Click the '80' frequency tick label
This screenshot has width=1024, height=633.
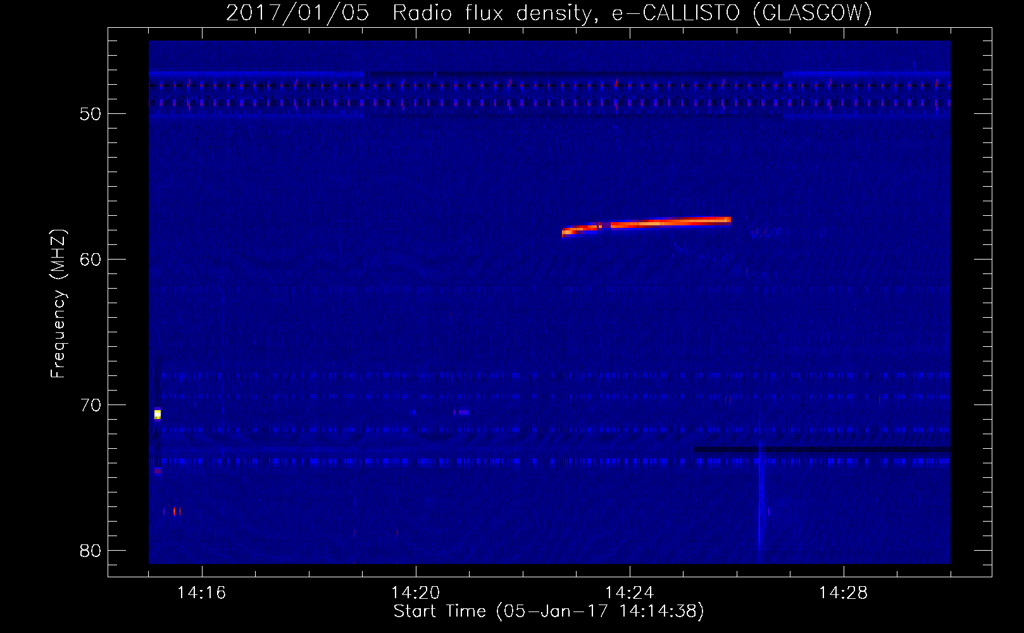click(91, 551)
